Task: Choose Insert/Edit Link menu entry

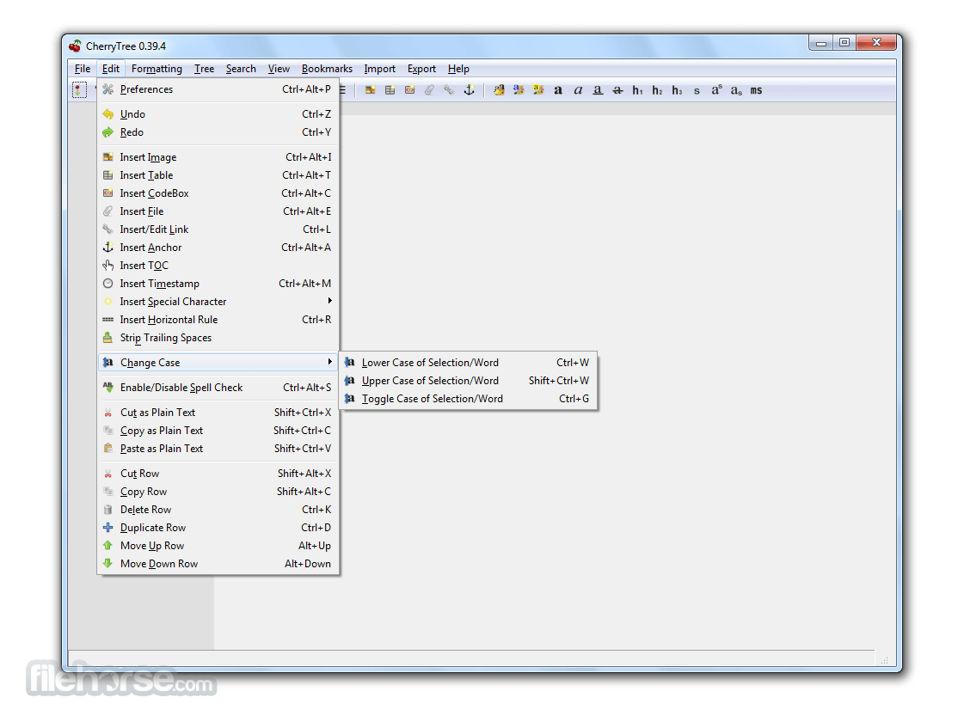Action: (218, 229)
